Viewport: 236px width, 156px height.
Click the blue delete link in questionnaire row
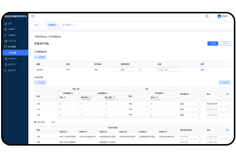(x=203, y=70)
